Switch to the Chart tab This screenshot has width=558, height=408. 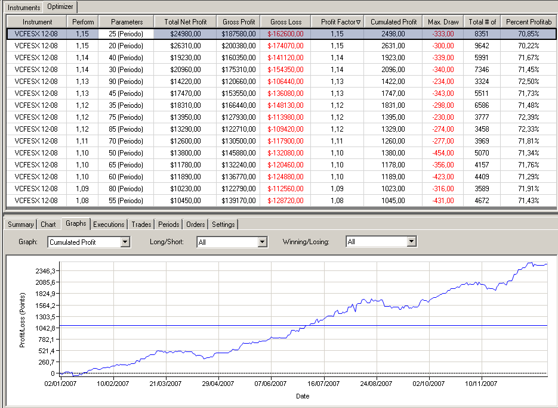[x=48, y=225]
